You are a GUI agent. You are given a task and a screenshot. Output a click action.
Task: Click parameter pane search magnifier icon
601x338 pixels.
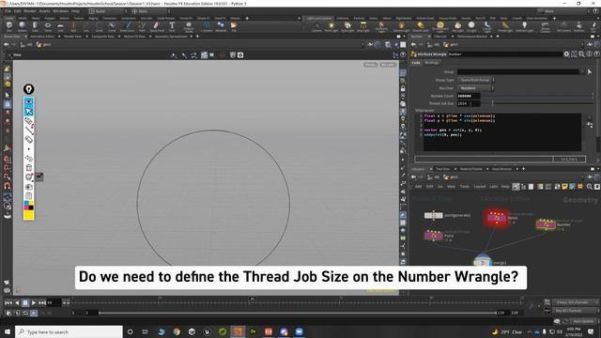pyautogui.click(x=581, y=54)
